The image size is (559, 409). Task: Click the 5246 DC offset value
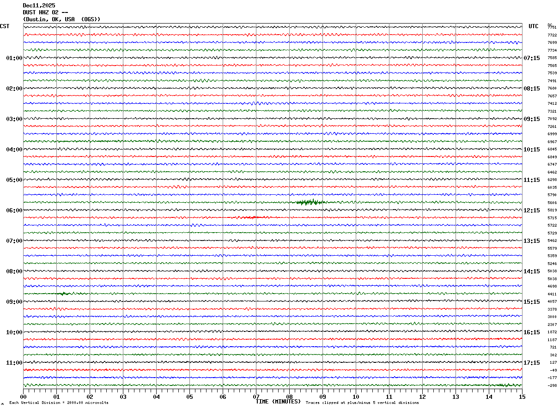552,264
